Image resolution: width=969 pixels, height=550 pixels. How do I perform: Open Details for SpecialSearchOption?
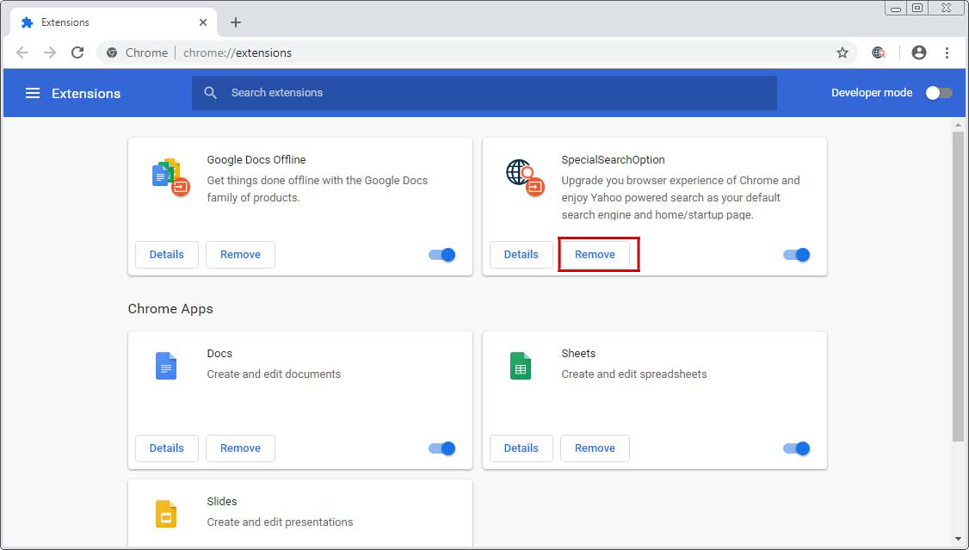coord(521,255)
